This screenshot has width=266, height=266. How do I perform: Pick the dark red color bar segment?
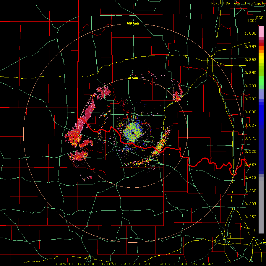click(x=261, y=44)
